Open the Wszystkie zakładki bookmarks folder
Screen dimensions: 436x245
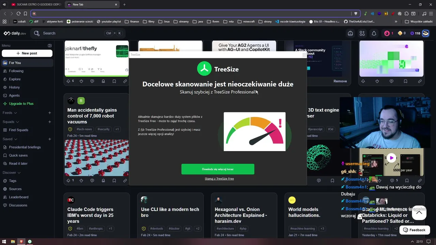point(419,21)
